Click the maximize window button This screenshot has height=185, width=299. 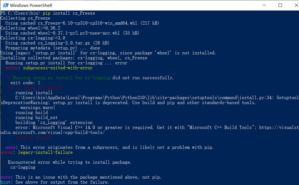point(280,5)
